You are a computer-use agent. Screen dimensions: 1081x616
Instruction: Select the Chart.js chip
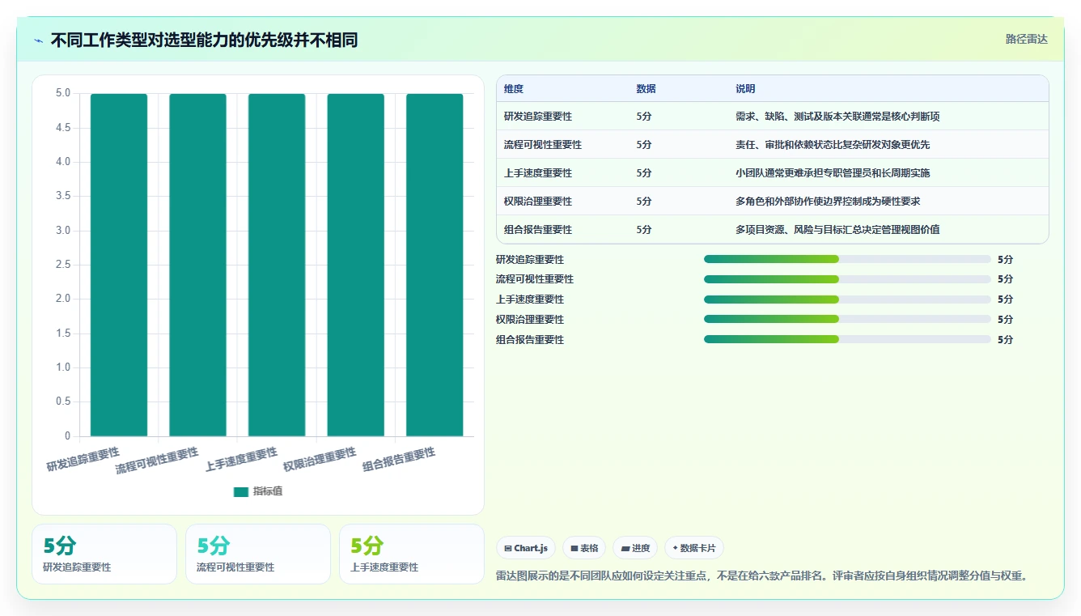tap(526, 548)
